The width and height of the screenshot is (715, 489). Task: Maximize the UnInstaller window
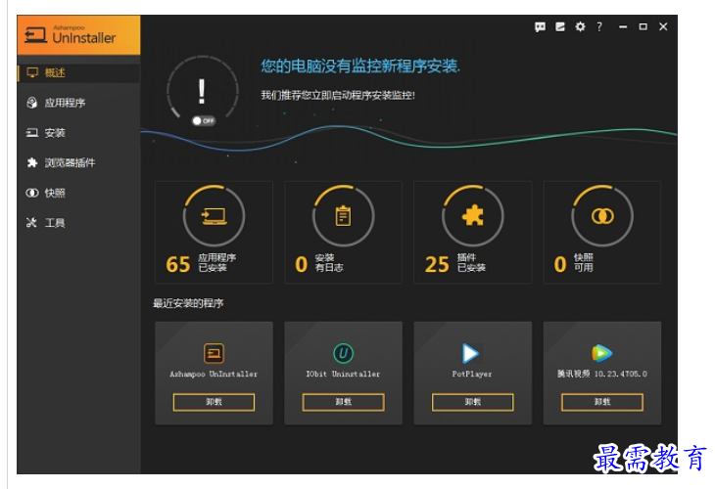click(643, 26)
